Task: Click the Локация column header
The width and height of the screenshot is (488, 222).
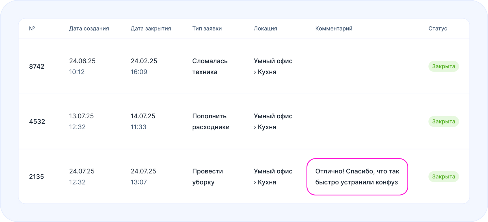Action: 265,29
